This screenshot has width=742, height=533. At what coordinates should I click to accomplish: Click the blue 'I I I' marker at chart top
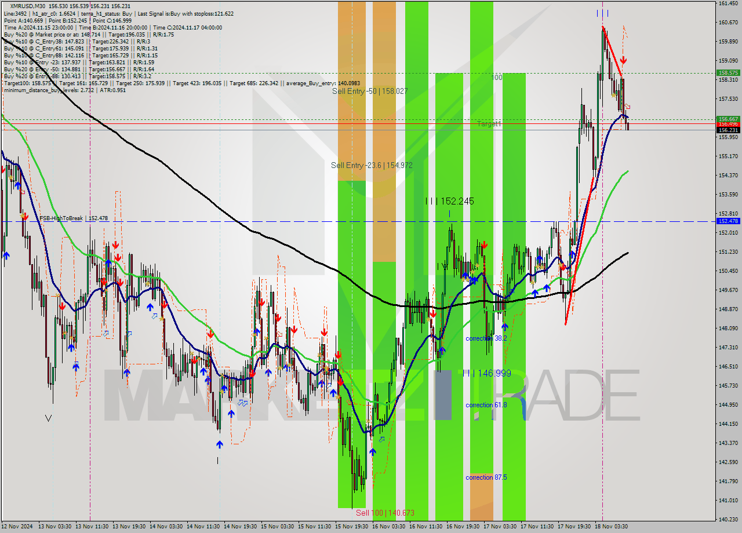pyautogui.click(x=602, y=13)
